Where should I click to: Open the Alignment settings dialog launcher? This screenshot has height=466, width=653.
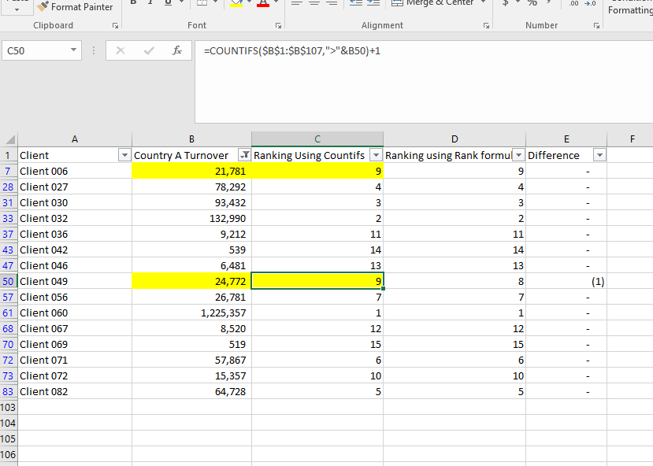pos(486,26)
